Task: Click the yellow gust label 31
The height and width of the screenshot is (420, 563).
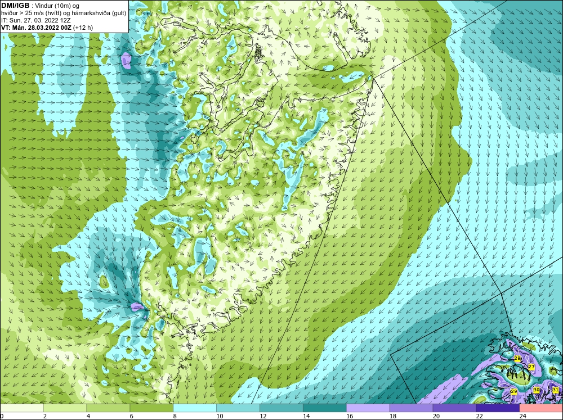Action: click(x=556, y=390)
